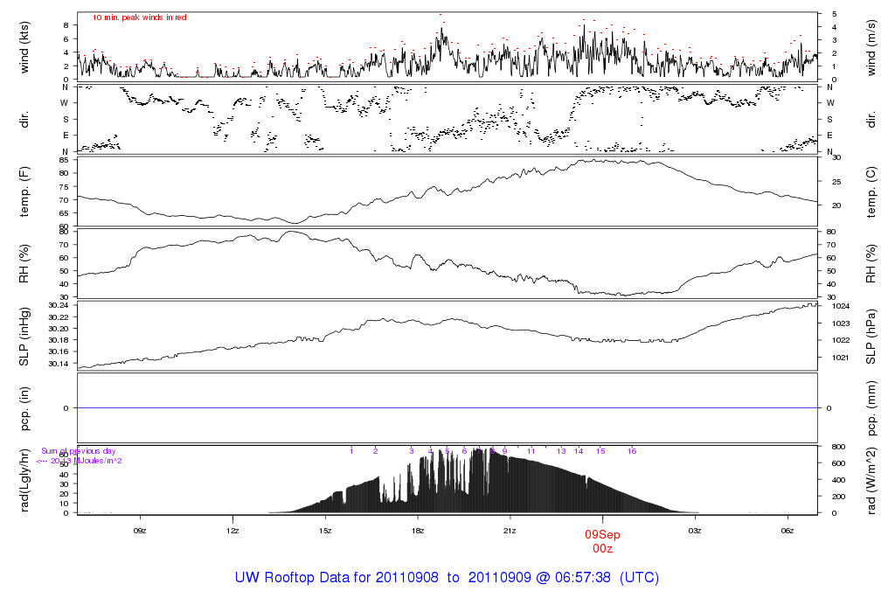
Task: Click the 03z time axis label
Action: coord(695,531)
